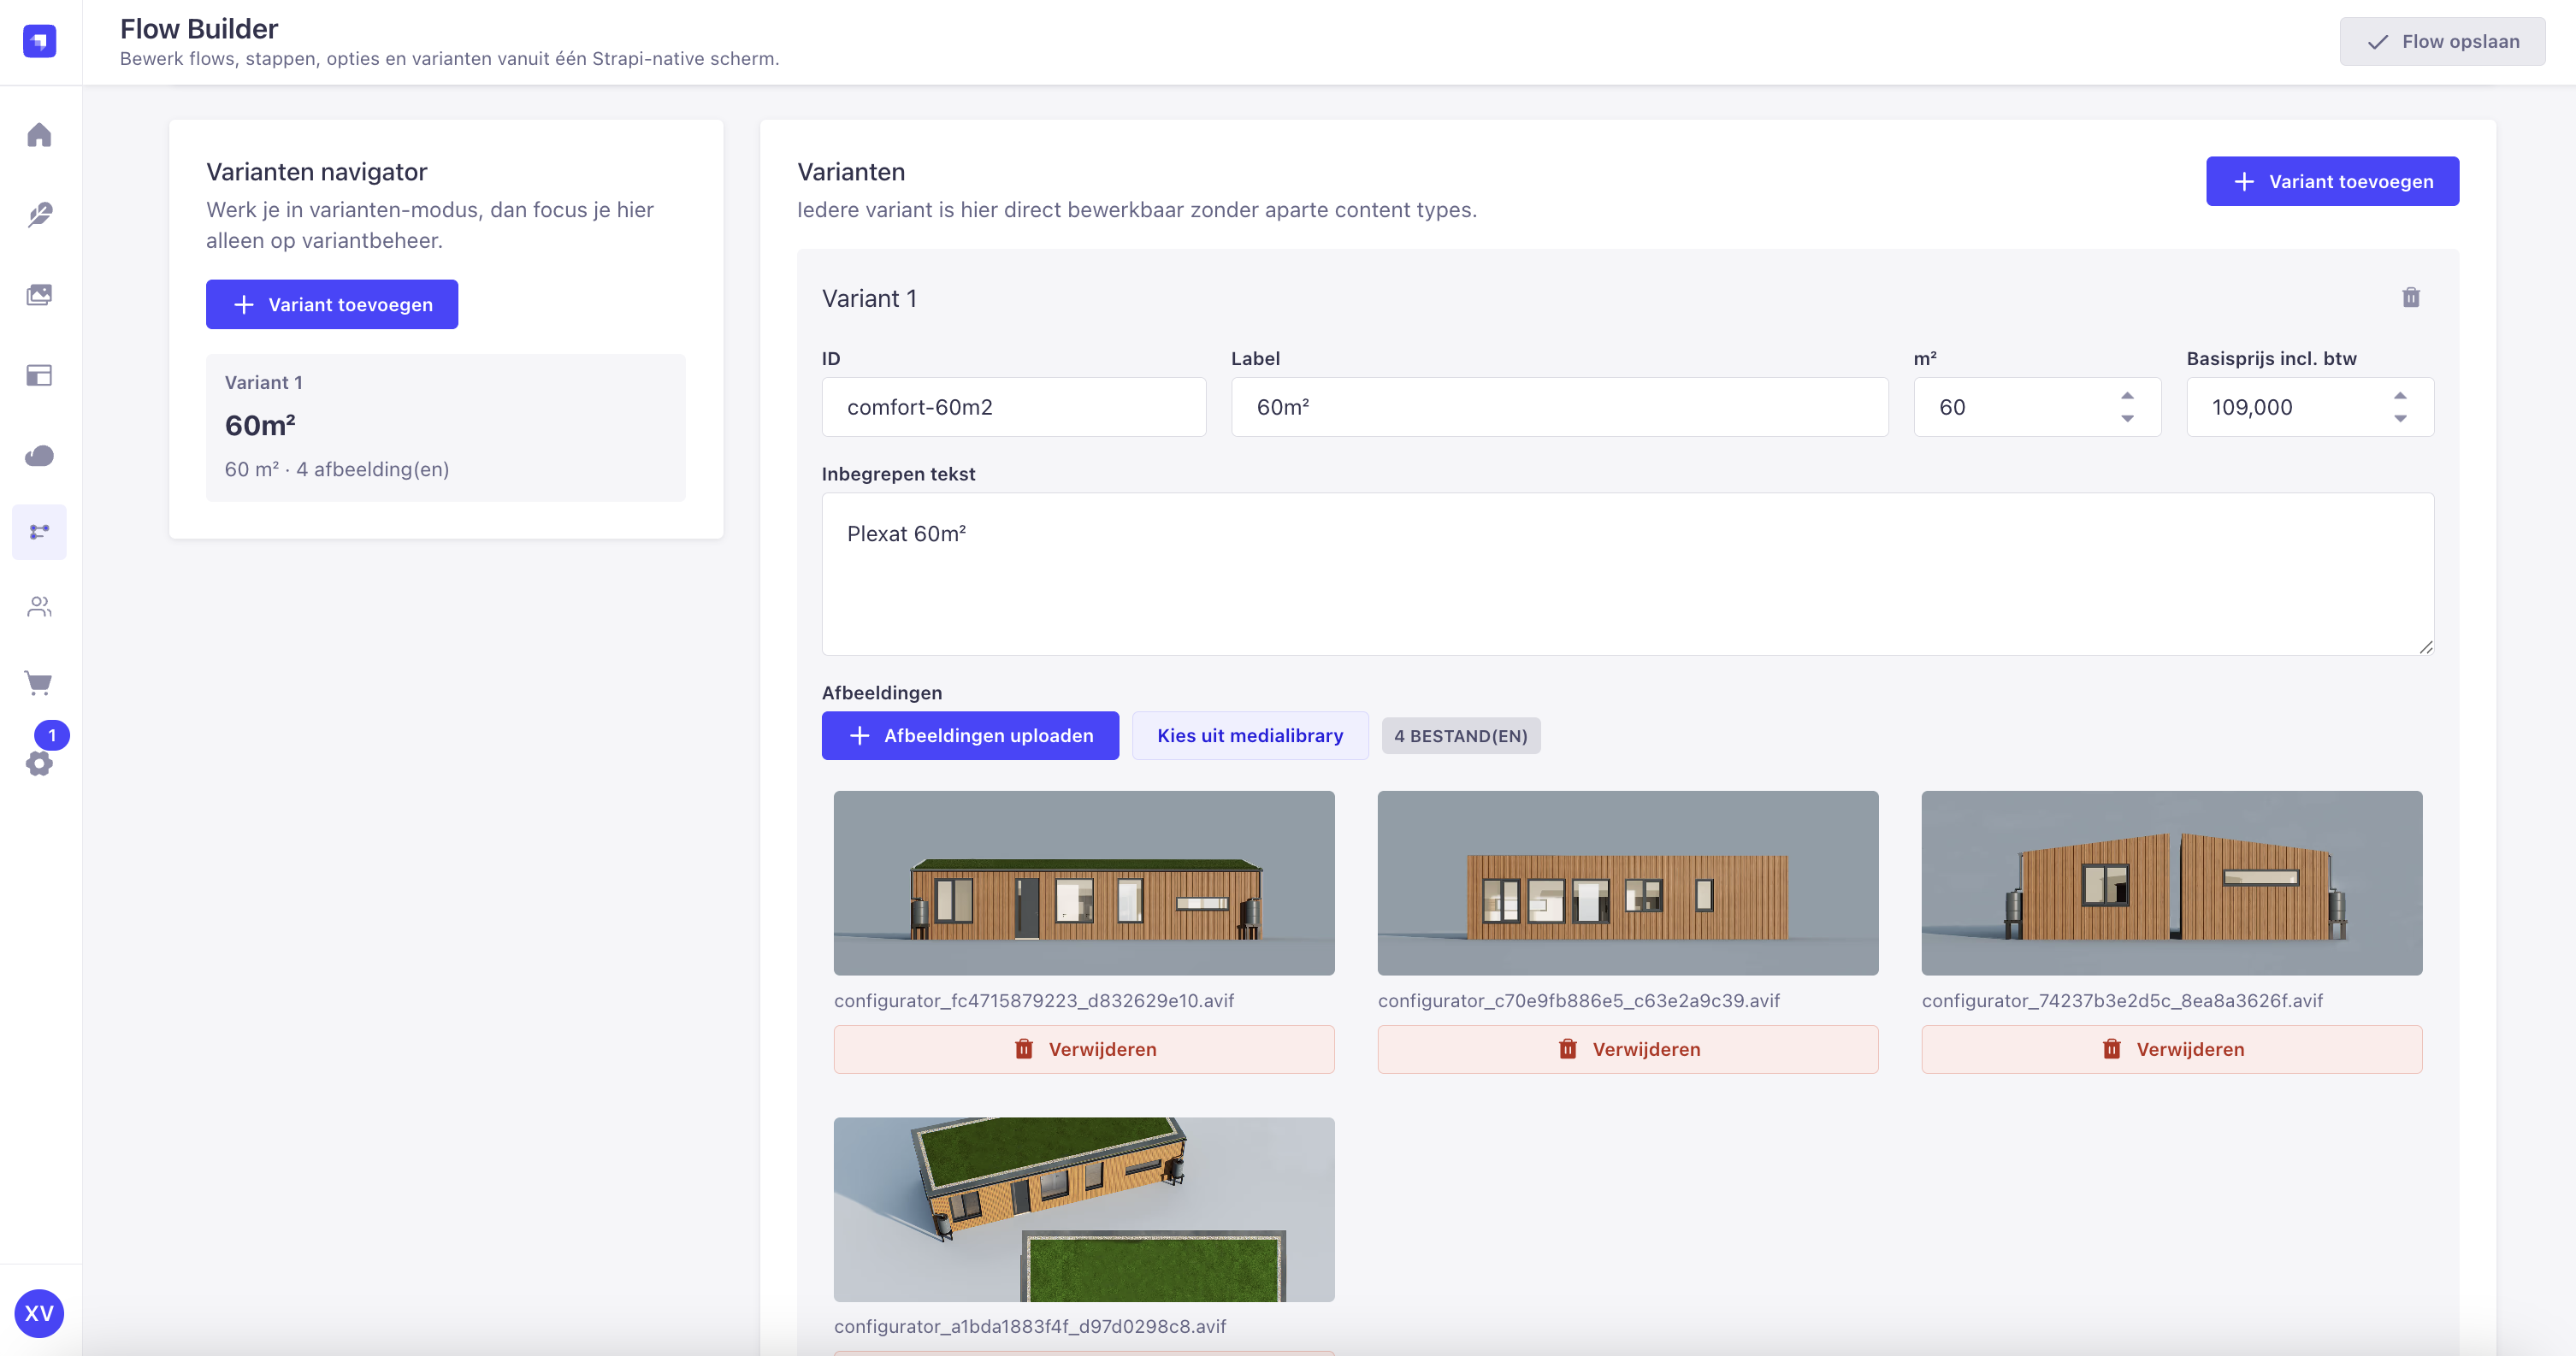
Task: Open Settings gear icon with badge
Action: click(39, 763)
